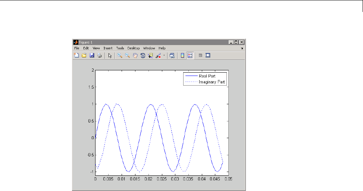Open the Tools menu
The height and width of the screenshot is (191, 363).
point(120,48)
